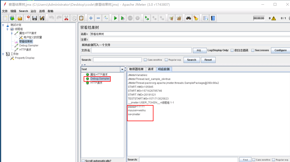Open the 帮助 menu

pos(50,11)
